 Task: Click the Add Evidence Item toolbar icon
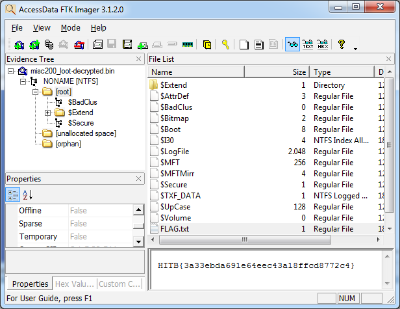tap(18, 45)
